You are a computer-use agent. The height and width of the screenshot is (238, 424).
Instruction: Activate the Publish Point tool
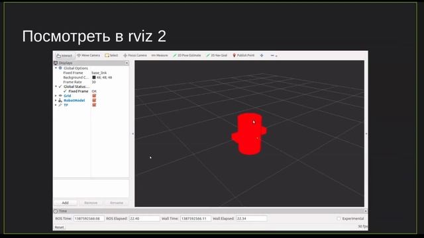click(244, 56)
